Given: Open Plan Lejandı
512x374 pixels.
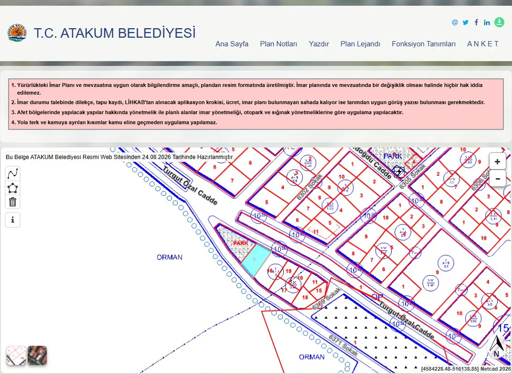Looking at the screenshot, I should 360,44.
